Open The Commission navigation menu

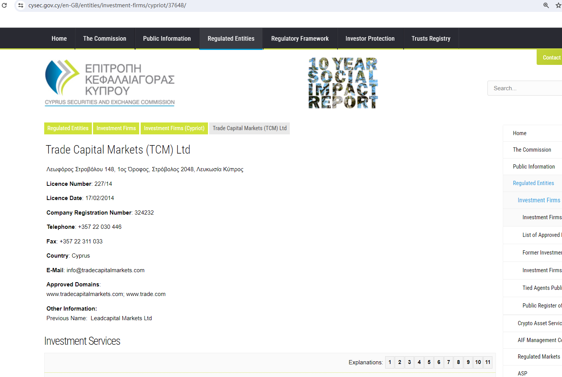click(105, 39)
